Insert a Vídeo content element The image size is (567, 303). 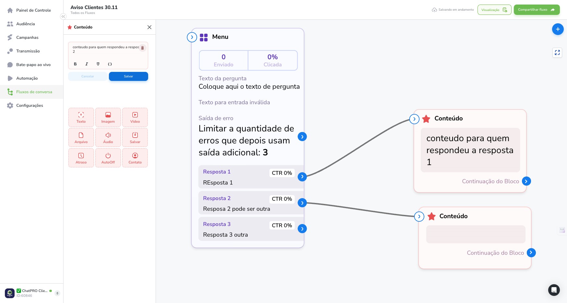[135, 117]
